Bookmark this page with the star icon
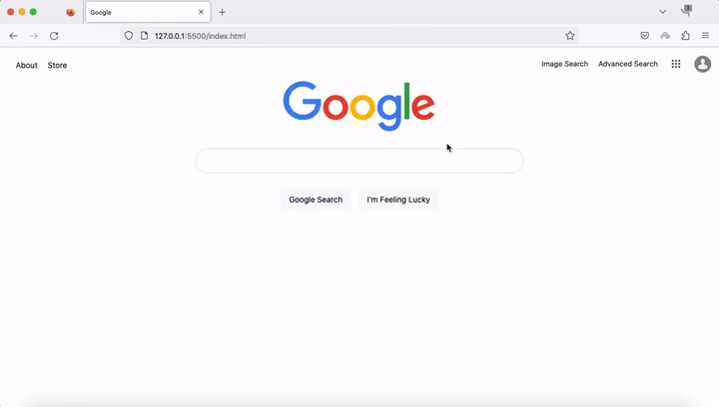 pyautogui.click(x=570, y=36)
